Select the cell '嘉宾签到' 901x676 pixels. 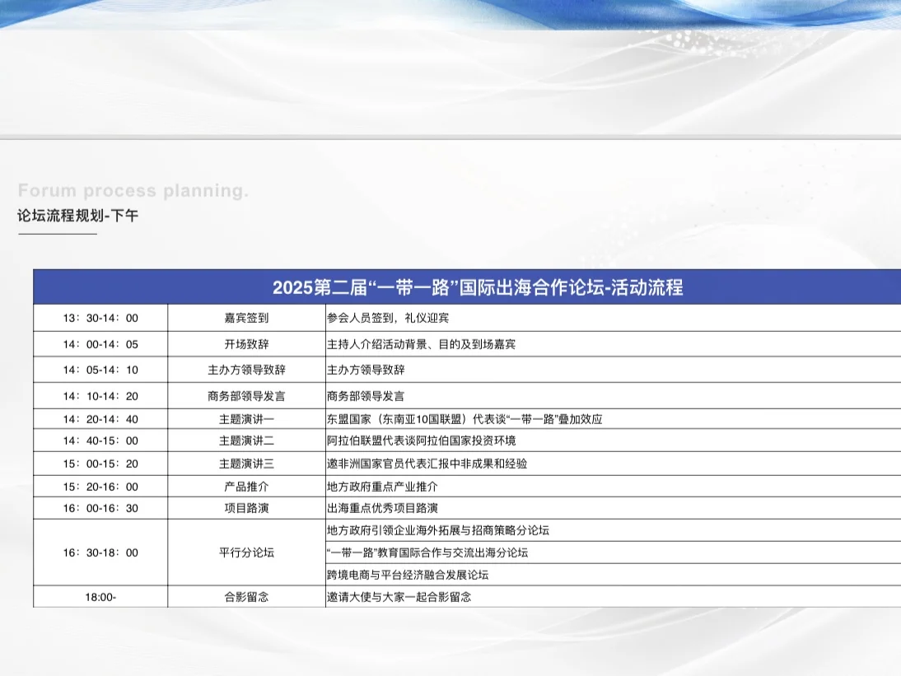tap(246, 318)
